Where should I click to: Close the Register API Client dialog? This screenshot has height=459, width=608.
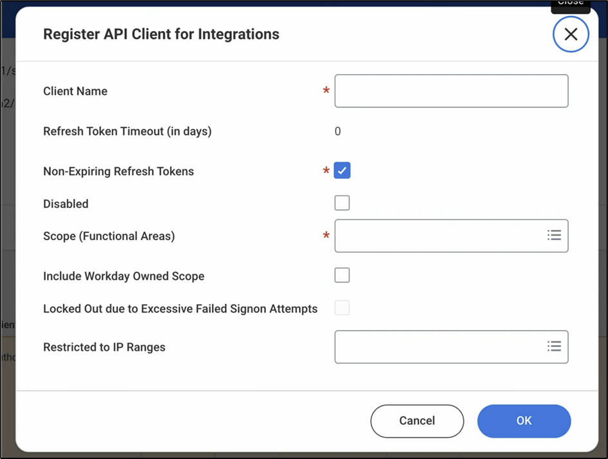pos(571,34)
